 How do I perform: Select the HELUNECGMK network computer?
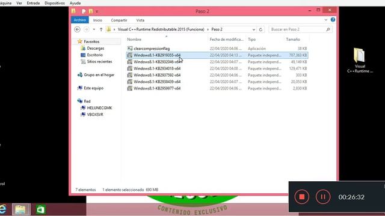coord(99,108)
